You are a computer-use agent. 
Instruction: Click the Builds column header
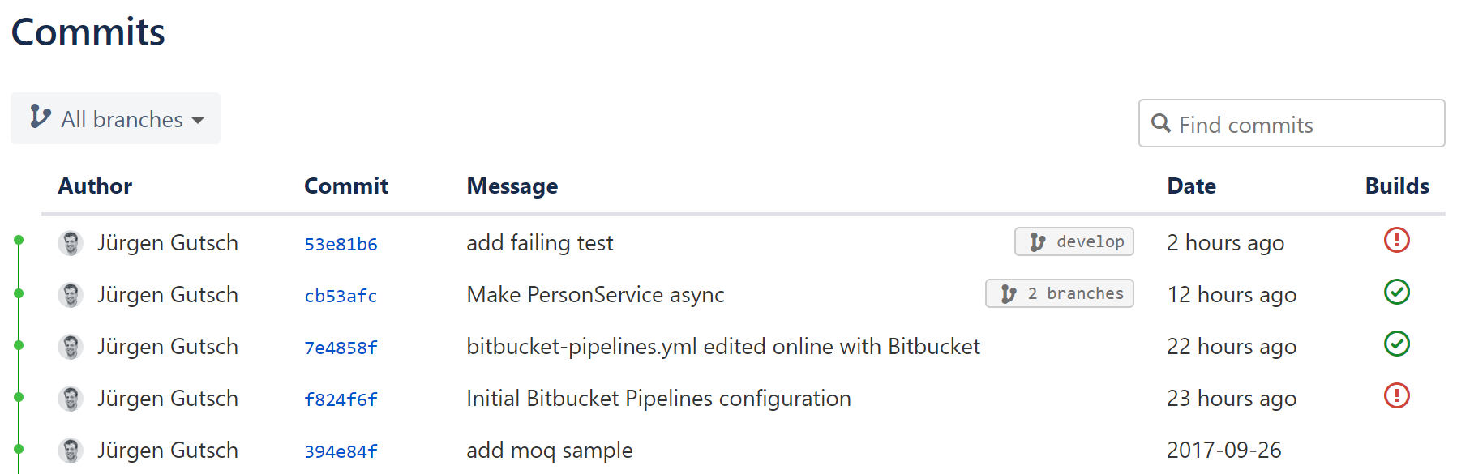1396,186
